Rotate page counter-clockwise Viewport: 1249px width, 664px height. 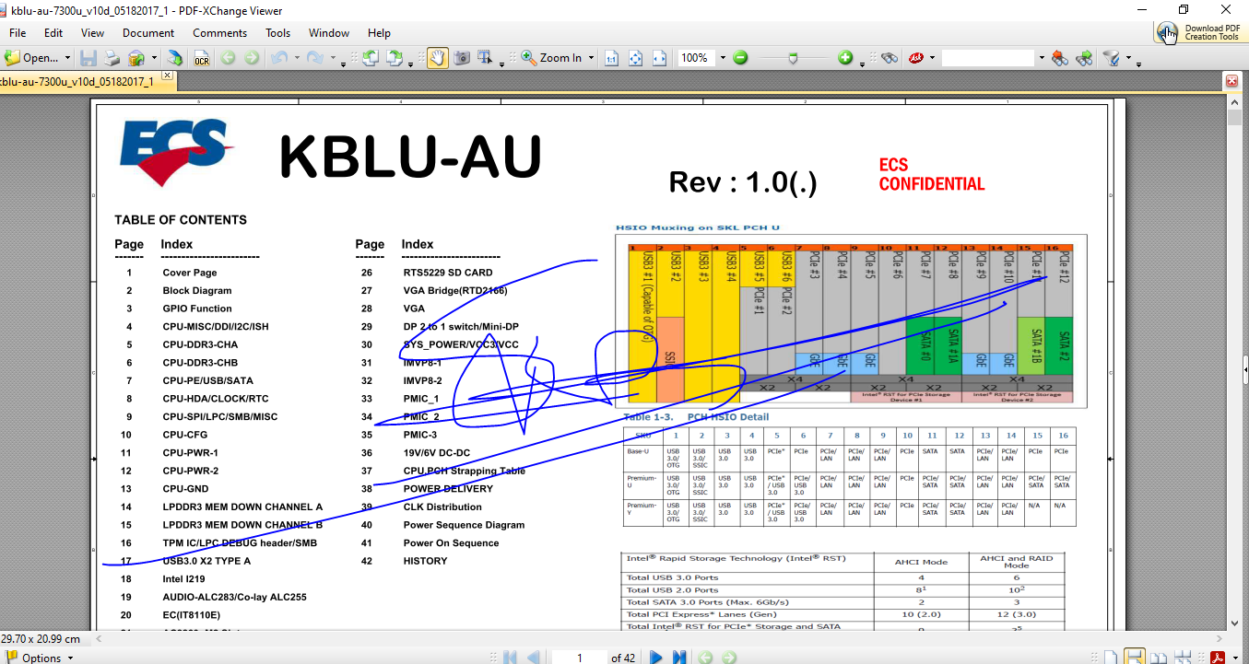371,58
